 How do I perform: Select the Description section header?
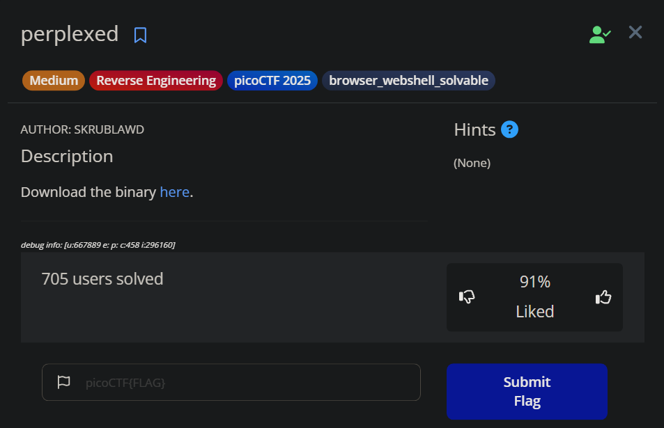66,157
